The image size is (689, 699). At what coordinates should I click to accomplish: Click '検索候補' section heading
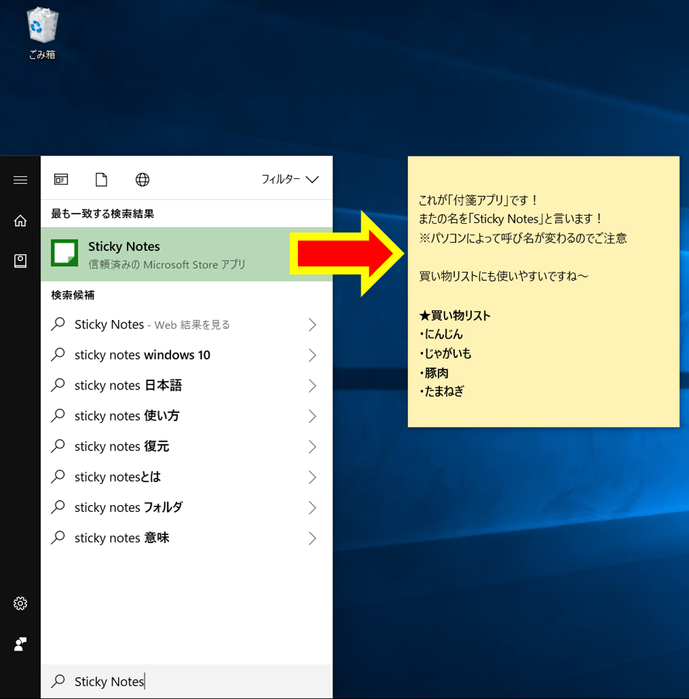click(x=73, y=295)
